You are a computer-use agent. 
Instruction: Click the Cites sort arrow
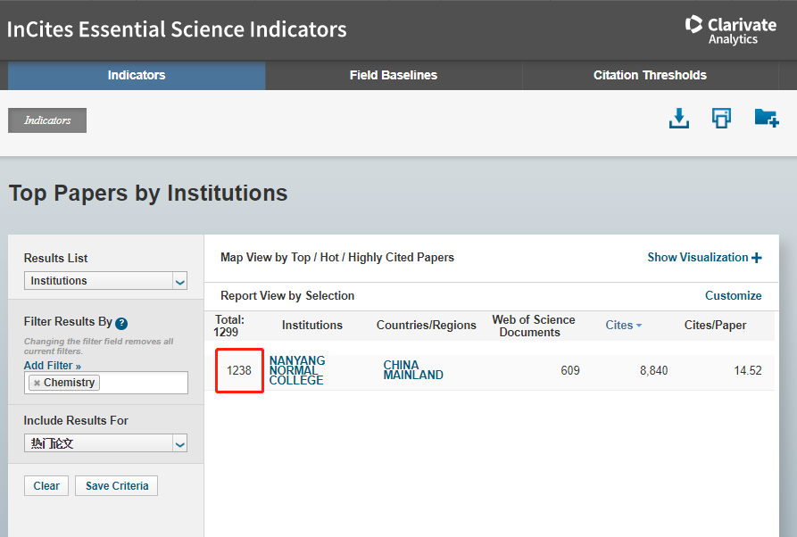(639, 326)
